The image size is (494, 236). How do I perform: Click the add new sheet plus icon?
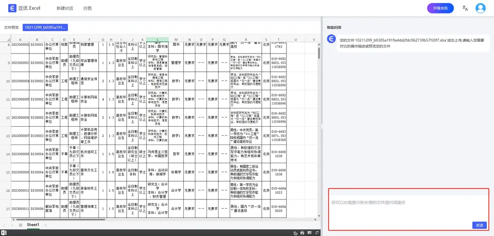coord(46,225)
